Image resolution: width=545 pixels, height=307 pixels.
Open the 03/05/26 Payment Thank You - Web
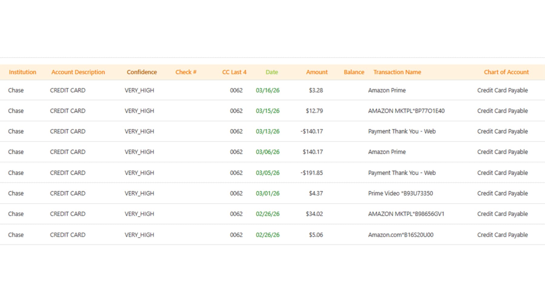coord(402,173)
